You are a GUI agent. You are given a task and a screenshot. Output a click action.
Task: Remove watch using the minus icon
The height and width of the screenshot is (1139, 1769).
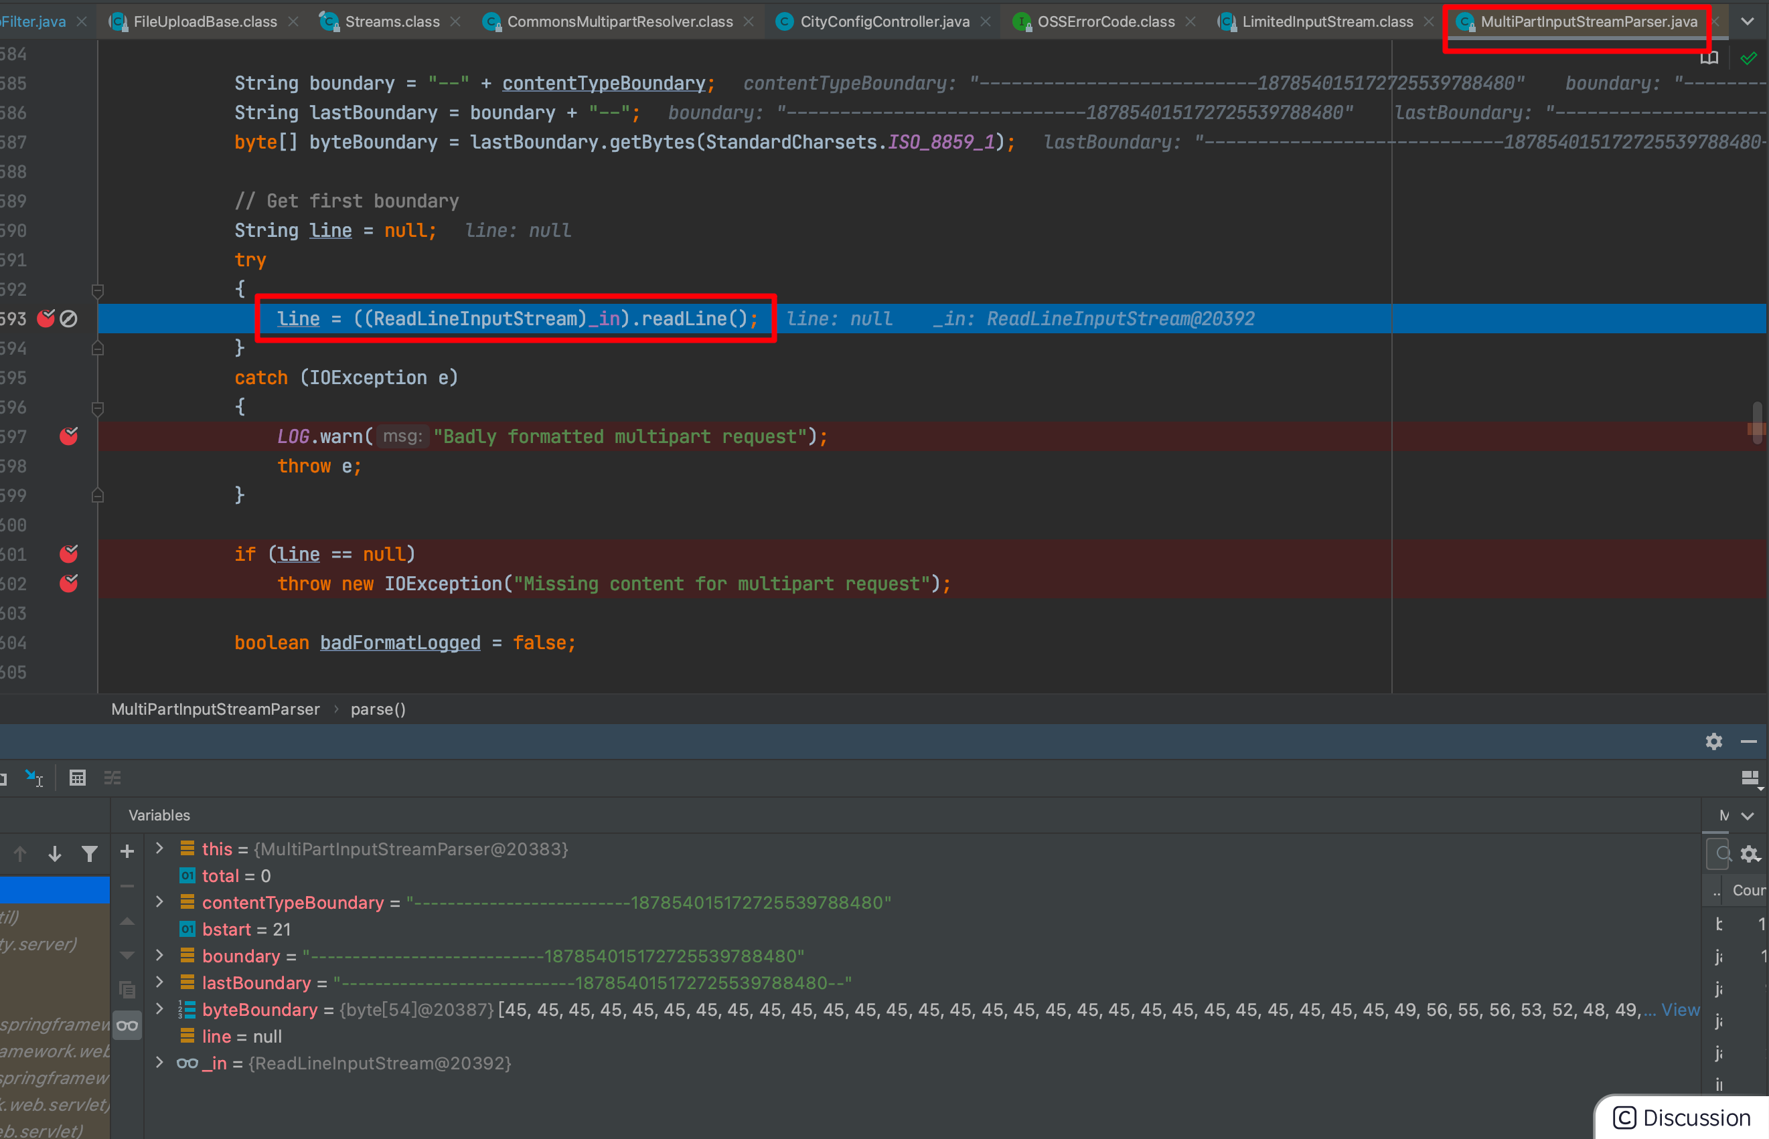(x=127, y=885)
